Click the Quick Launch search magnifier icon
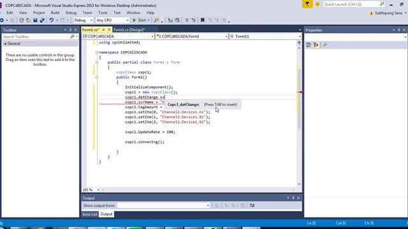 [382, 4]
